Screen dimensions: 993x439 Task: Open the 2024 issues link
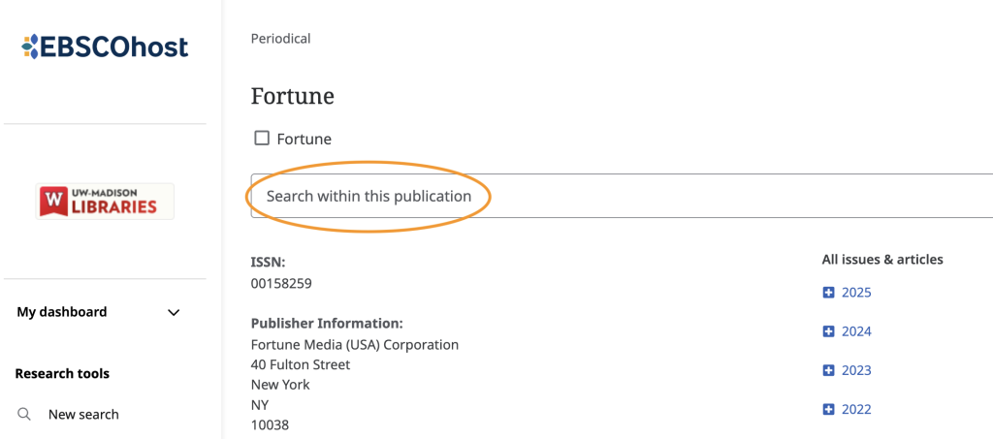(856, 331)
